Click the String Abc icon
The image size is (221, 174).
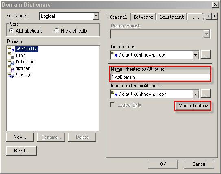tap(11, 75)
